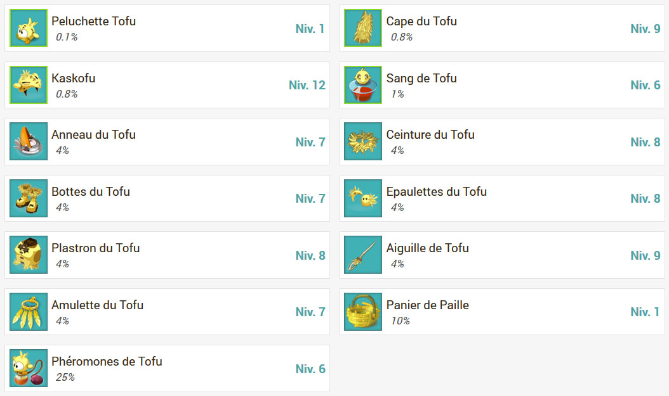Screen dimensions: 669x396
Task: Open the Phéromones de Tofu name link
Action: (x=107, y=362)
